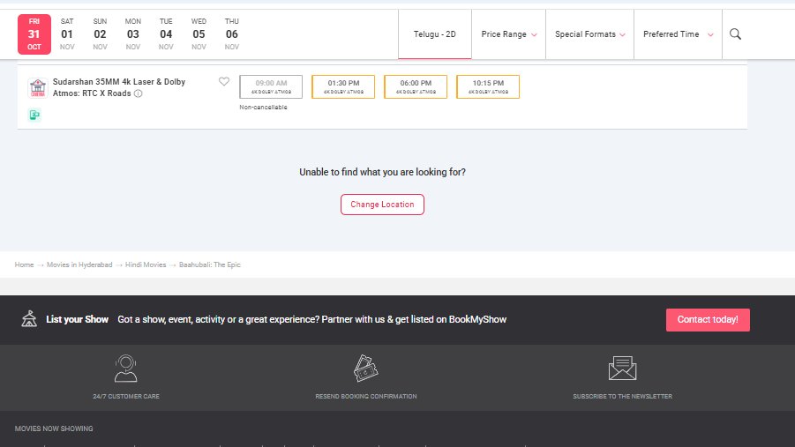Click Subscribe to the Newsletter label
The width and height of the screenshot is (795, 447).
pyautogui.click(x=623, y=397)
